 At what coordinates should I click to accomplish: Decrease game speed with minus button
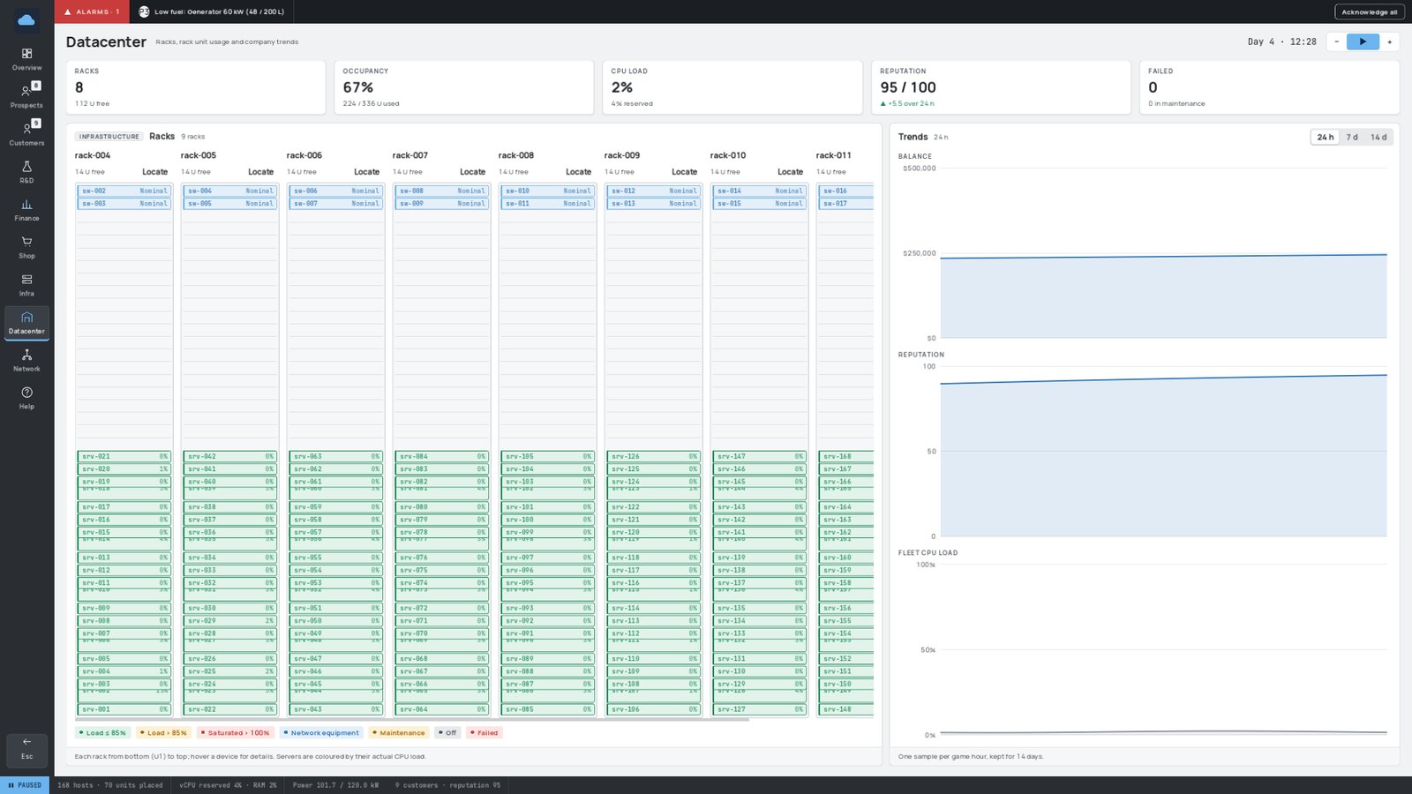pyautogui.click(x=1336, y=41)
